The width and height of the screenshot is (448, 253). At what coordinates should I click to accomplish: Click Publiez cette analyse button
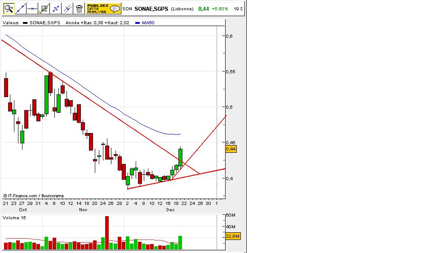pyautogui.click(x=103, y=9)
